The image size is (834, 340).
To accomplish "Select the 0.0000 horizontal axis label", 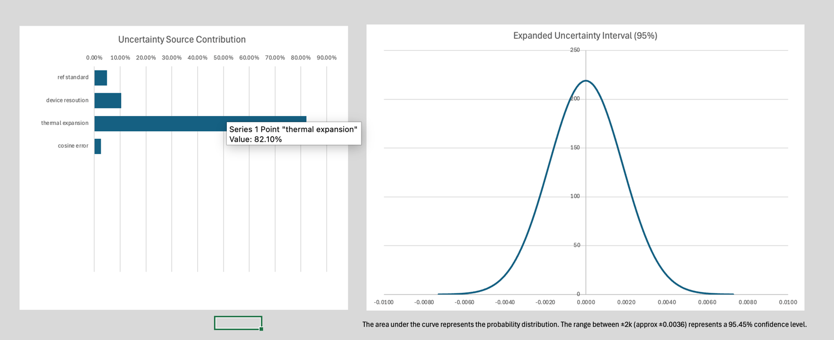I will coord(585,303).
